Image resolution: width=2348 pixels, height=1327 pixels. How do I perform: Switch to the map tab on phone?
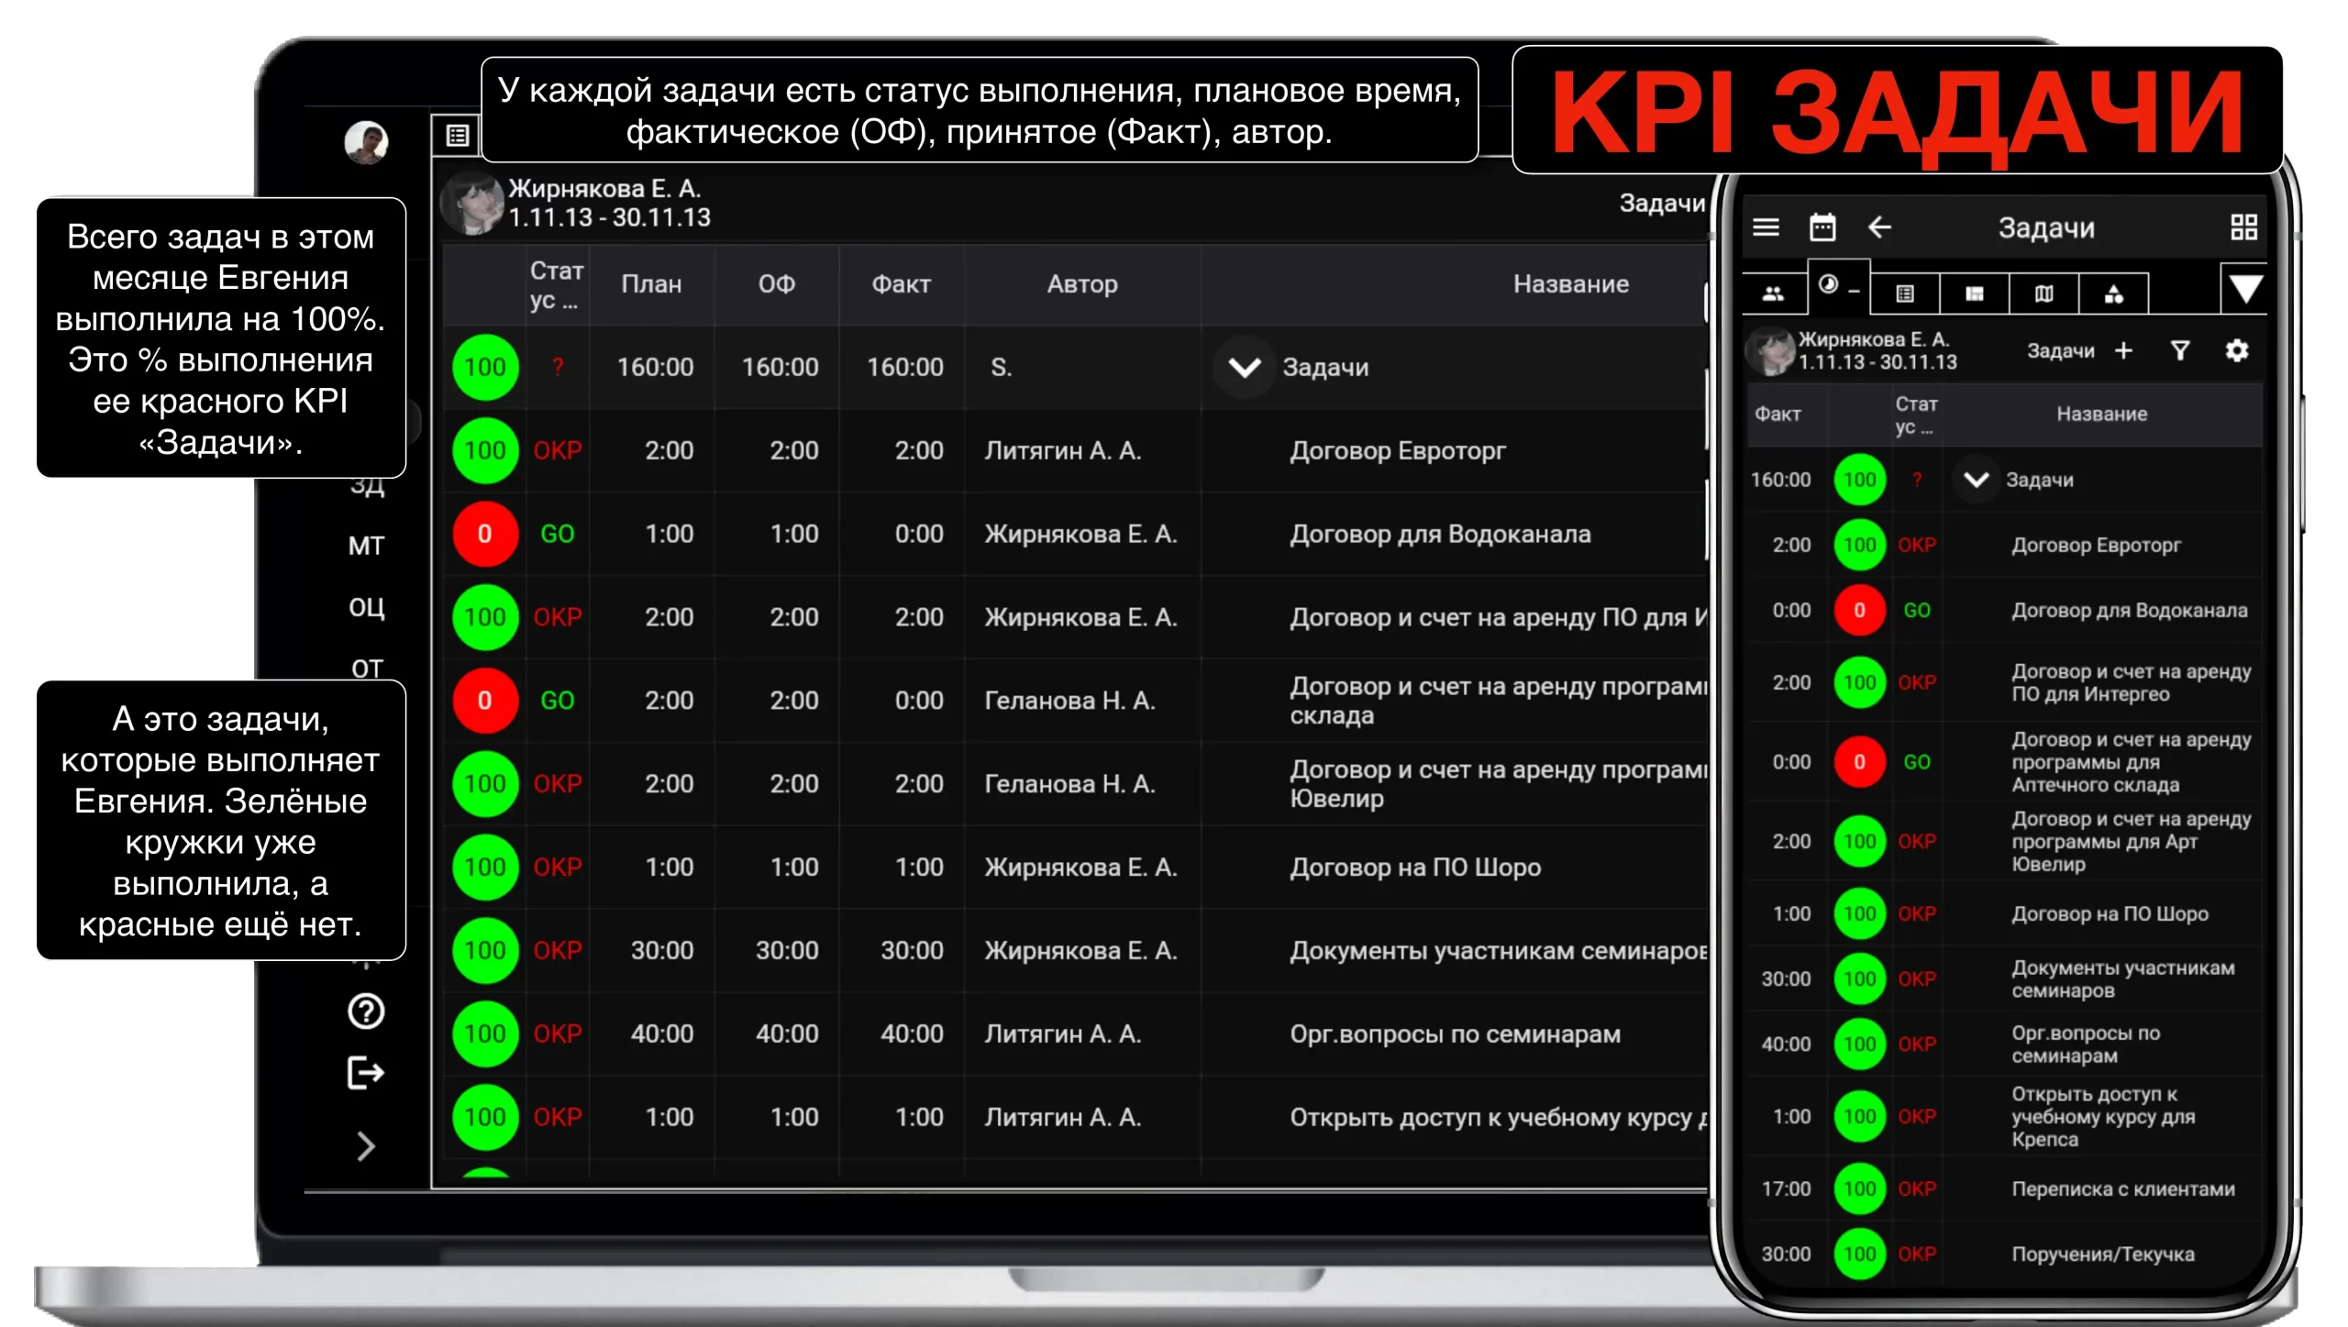point(2044,294)
